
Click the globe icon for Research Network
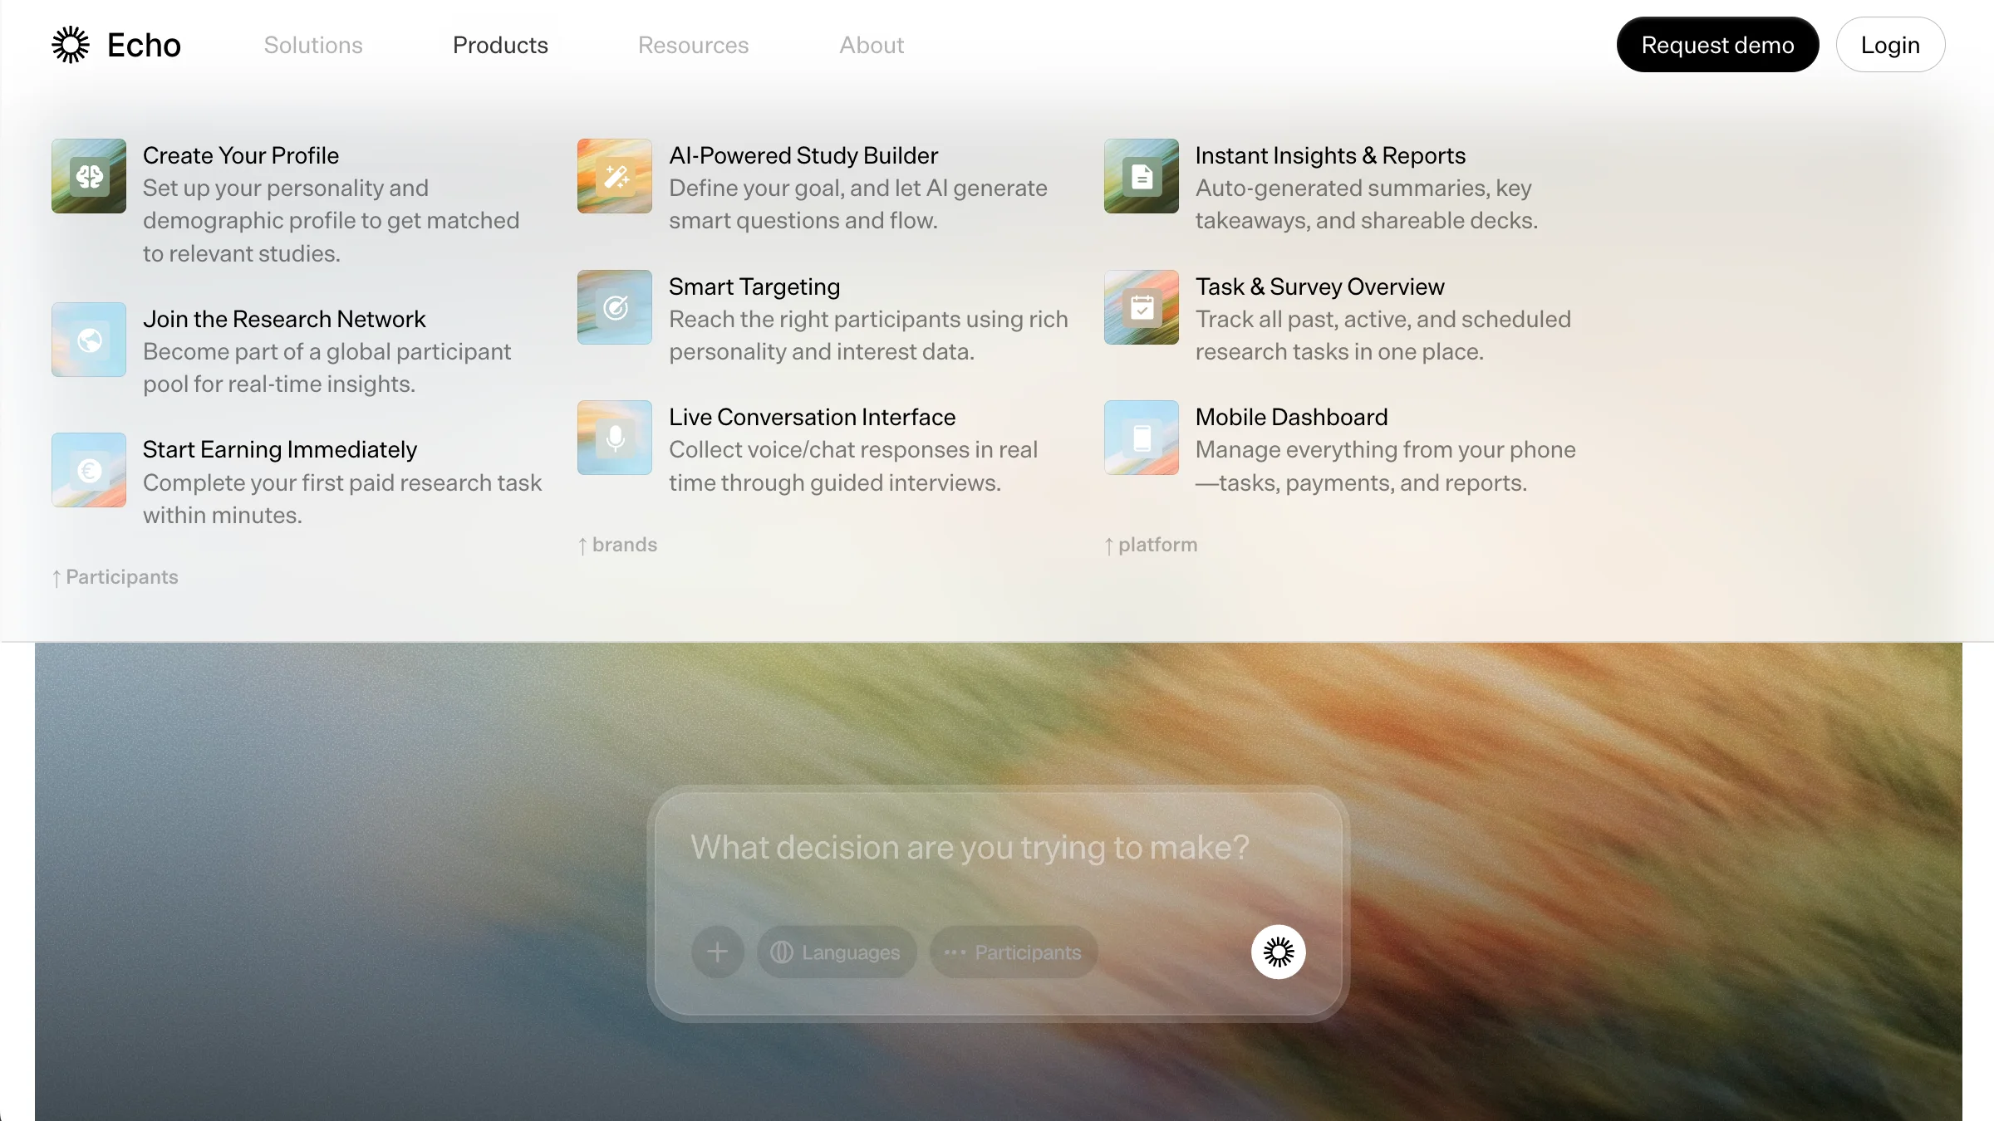[89, 340]
